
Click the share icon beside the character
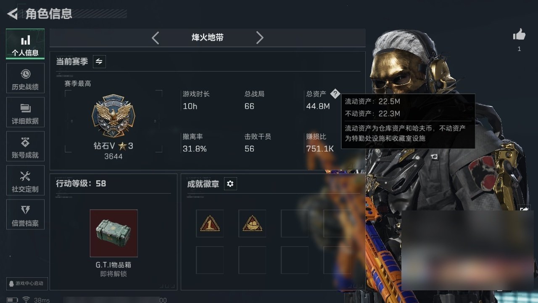coord(524,209)
